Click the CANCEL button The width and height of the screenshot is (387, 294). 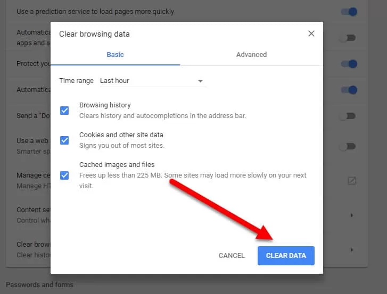click(232, 256)
